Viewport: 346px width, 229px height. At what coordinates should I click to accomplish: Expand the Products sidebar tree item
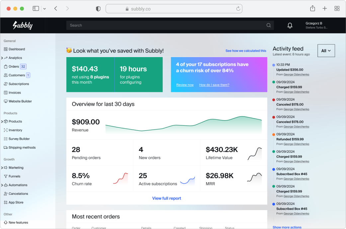[x=2, y=121]
